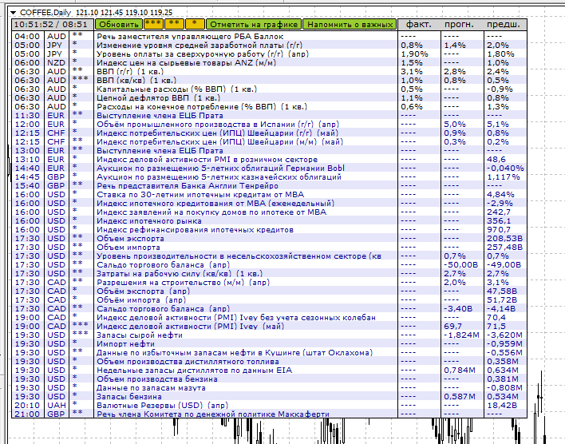This screenshot has height=444, width=565.
Task: Select UAH Валютные Резервы (USD) row
Action: pos(269,406)
